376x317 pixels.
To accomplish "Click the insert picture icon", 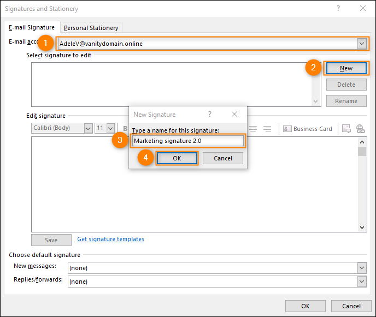I will pos(346,129).
